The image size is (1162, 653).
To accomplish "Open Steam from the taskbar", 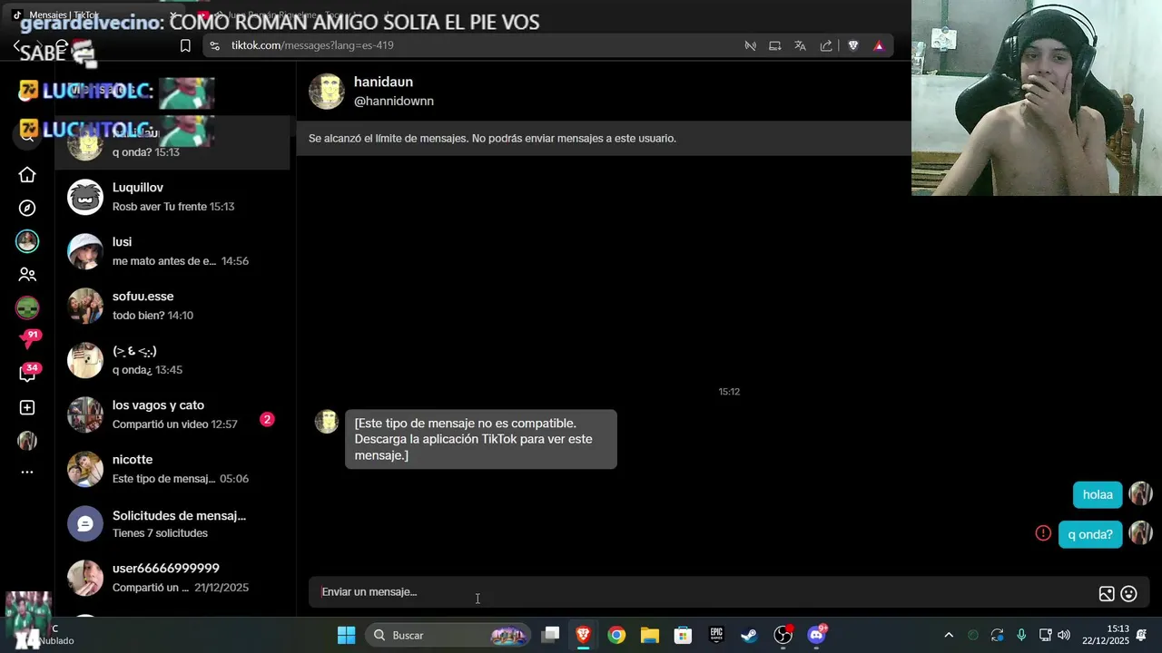I will coord(749,635).
